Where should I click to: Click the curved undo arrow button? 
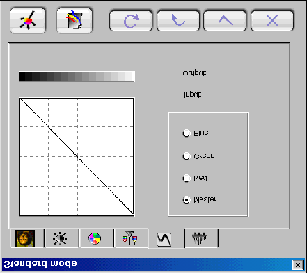178,21
